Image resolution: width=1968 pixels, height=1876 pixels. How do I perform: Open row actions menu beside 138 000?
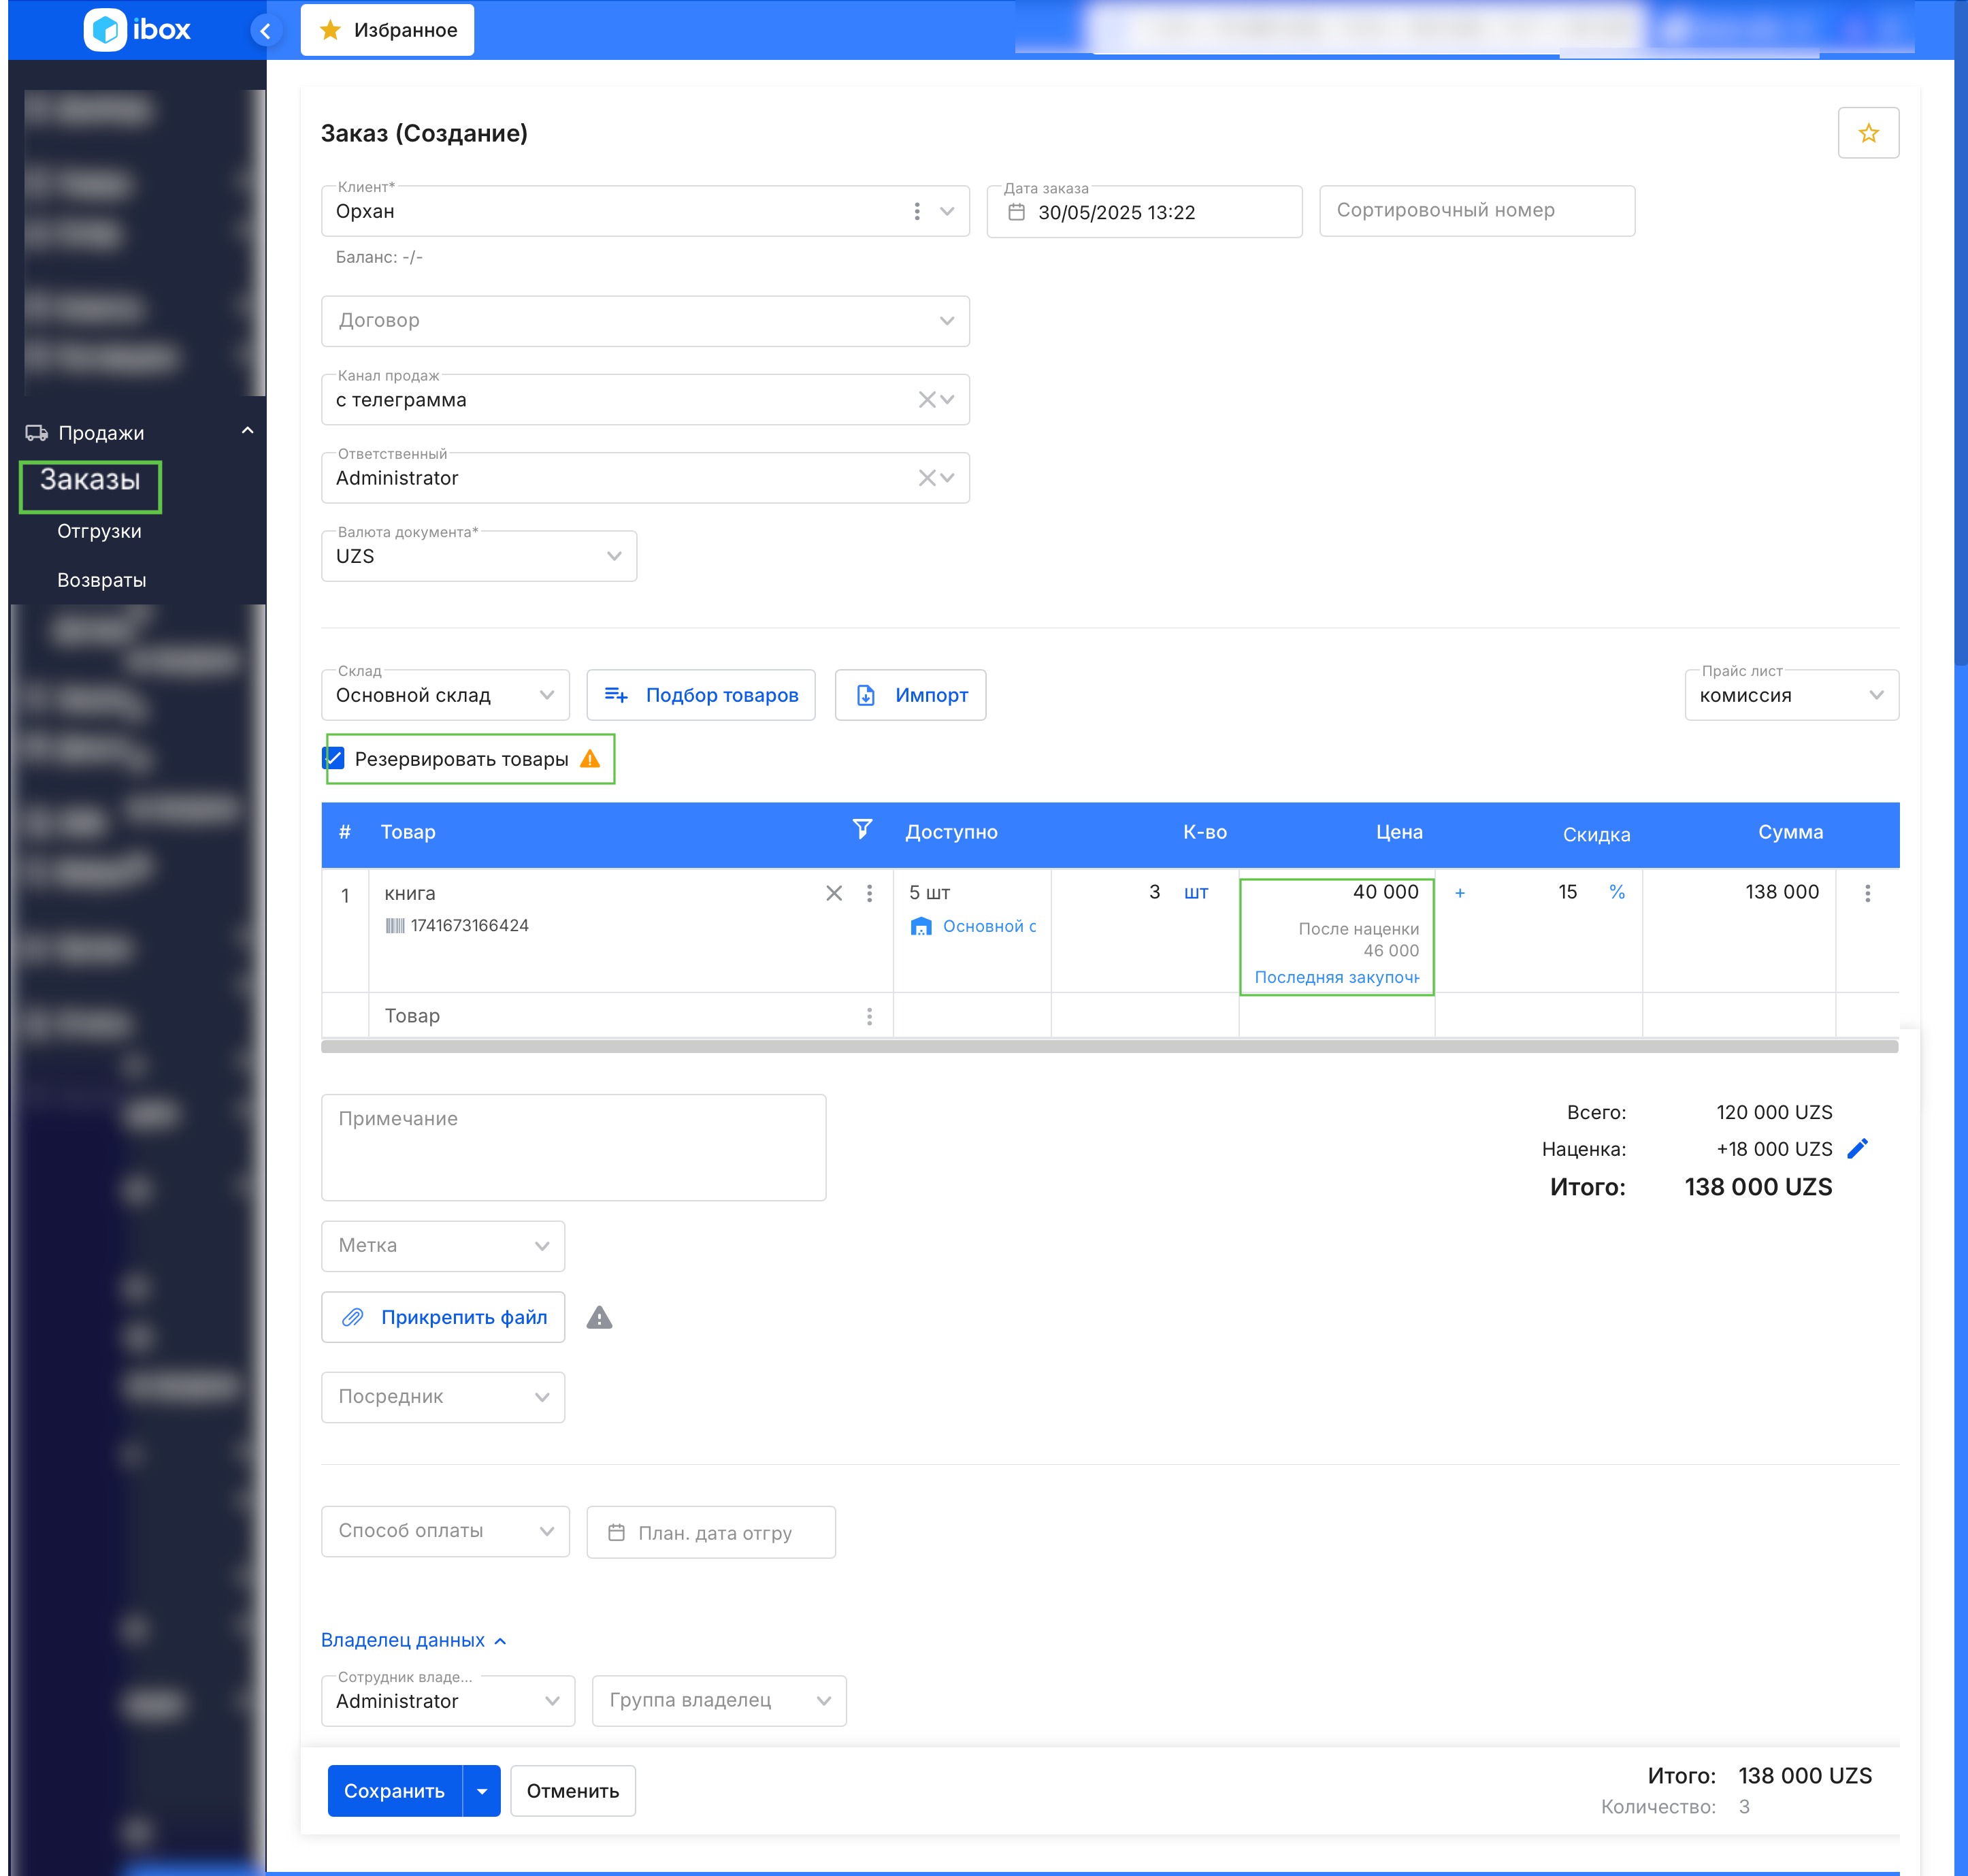[x=1867, y=893]
